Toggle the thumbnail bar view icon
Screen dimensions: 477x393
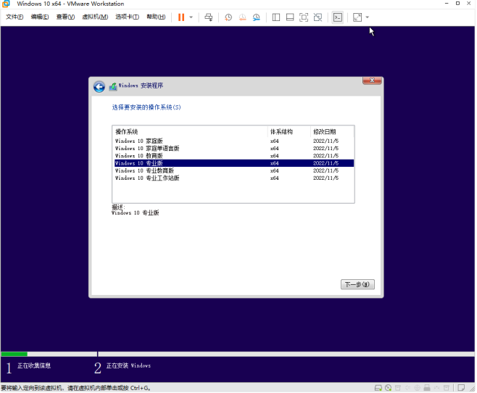tap(290, 17)
